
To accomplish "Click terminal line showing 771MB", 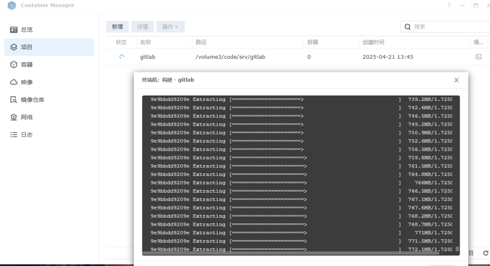I will point(301,233).
